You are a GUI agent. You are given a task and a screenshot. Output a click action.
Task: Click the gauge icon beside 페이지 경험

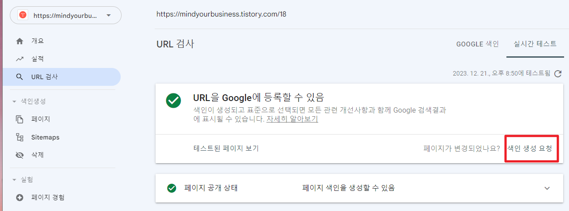20,198
